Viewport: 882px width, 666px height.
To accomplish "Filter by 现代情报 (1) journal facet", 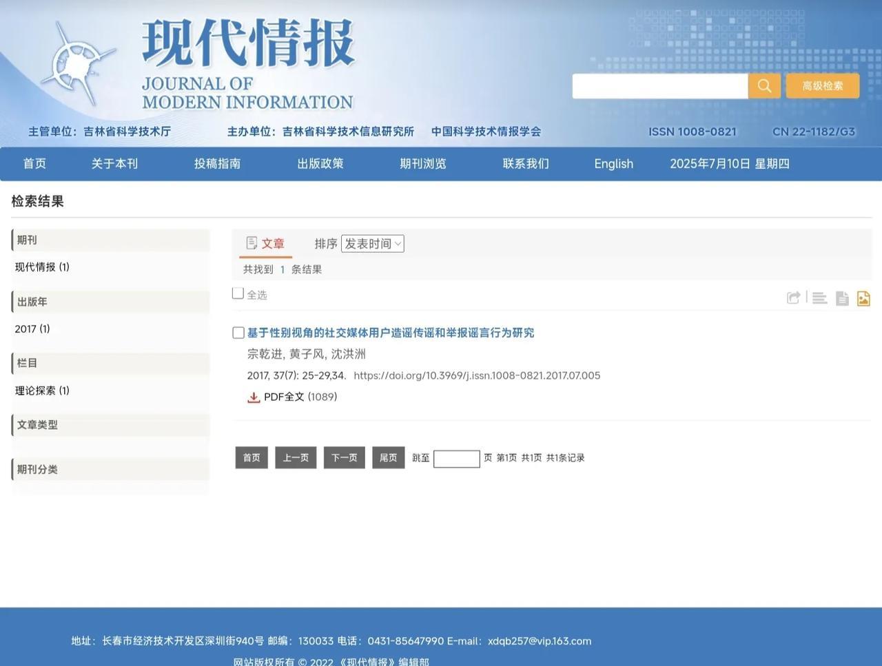I will coord(42,267).
